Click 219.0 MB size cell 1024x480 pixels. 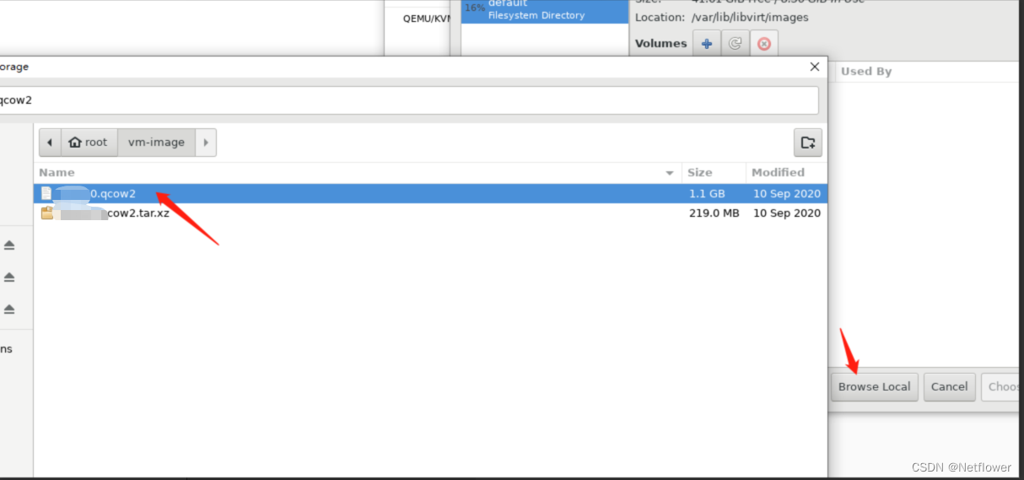(x=714, y=213)
